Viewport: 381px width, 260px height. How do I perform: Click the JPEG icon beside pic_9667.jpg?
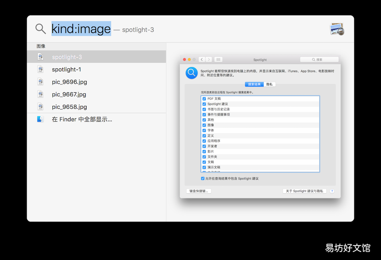click(x=40, y=94)
